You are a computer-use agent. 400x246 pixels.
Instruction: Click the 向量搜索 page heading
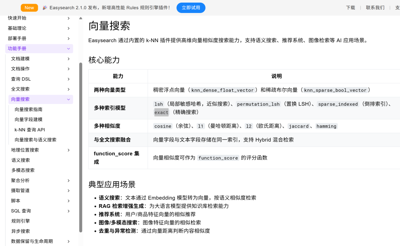coord(109,26)
